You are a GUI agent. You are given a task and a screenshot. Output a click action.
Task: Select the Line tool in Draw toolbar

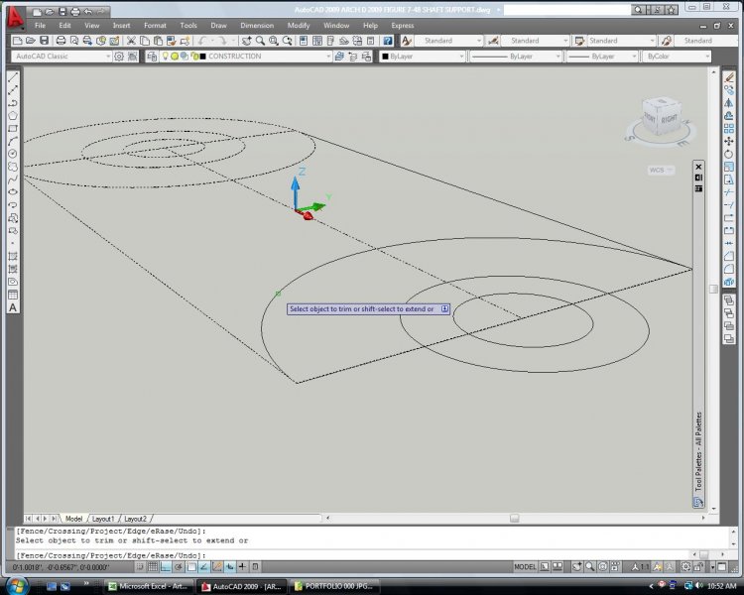pos(13,76)
